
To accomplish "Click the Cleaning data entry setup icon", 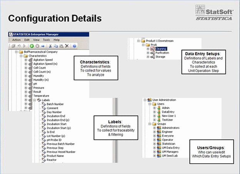I will 152,49.
